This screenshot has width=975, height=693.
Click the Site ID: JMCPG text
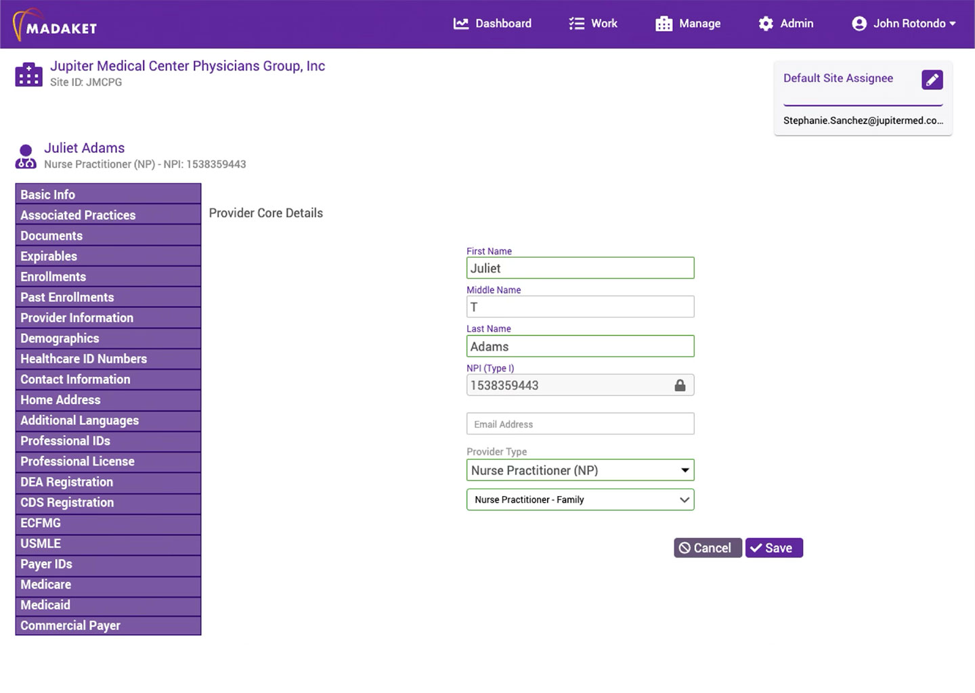(x=86, y=82)
